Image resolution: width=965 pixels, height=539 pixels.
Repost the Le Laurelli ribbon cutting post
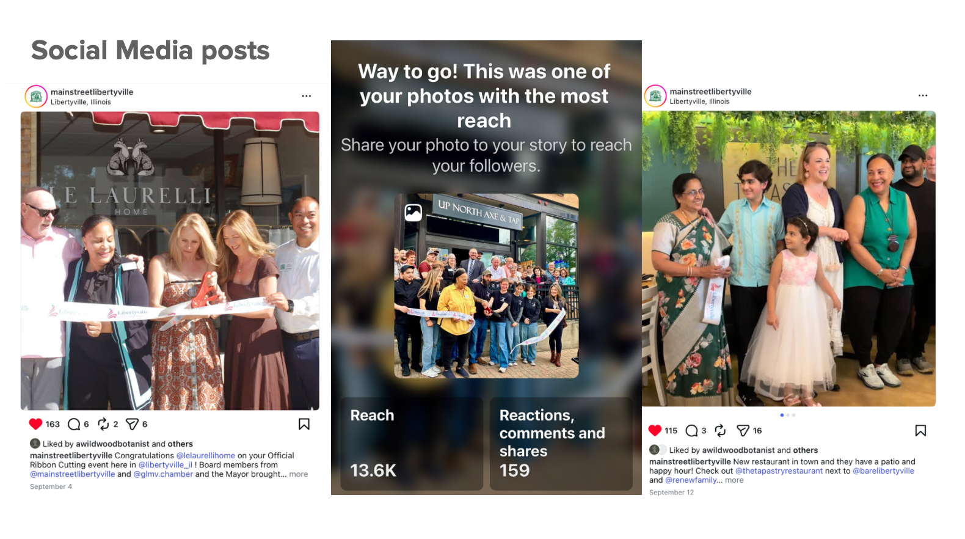click(x=103, y=424)
